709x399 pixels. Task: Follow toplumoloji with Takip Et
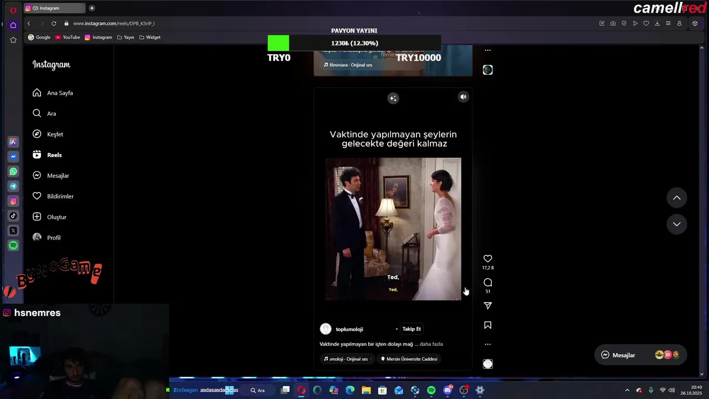(412, 329)
